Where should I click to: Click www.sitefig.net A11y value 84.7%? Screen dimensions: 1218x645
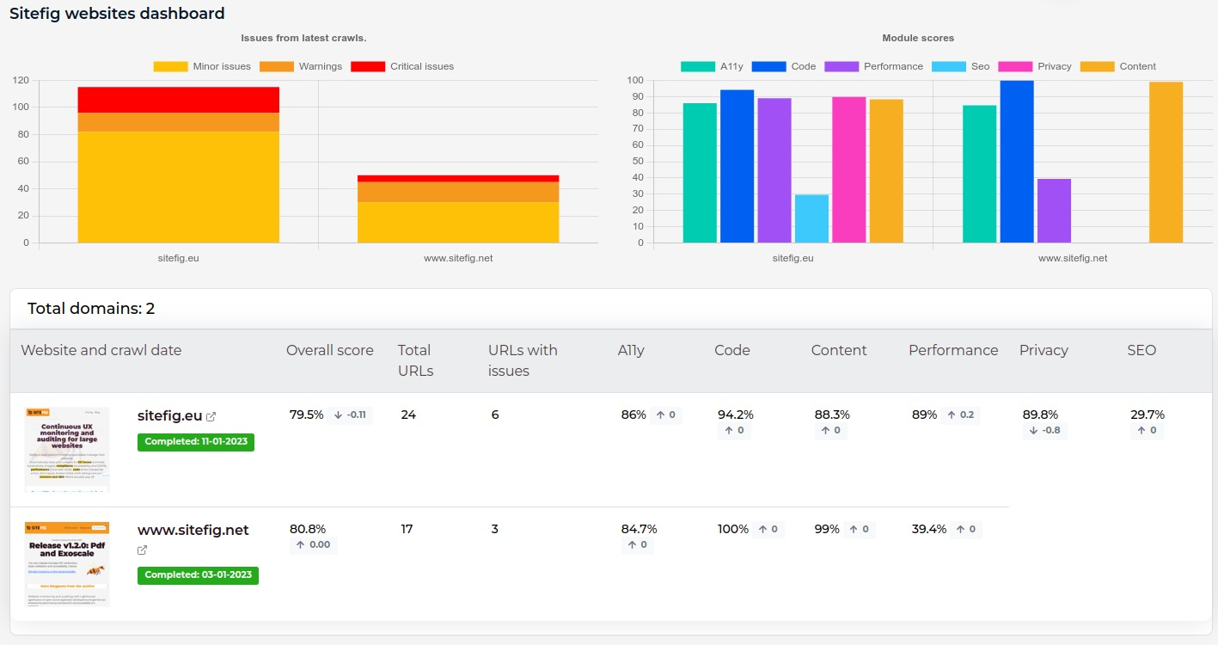(x=639, y=529)
